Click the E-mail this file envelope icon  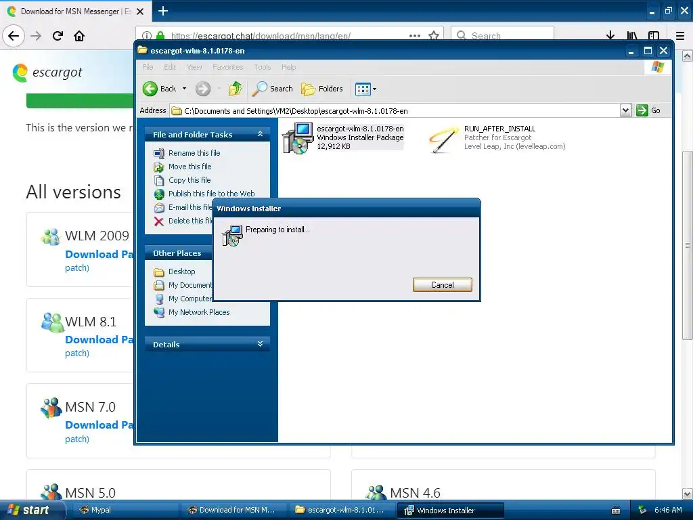click(159, 207)
